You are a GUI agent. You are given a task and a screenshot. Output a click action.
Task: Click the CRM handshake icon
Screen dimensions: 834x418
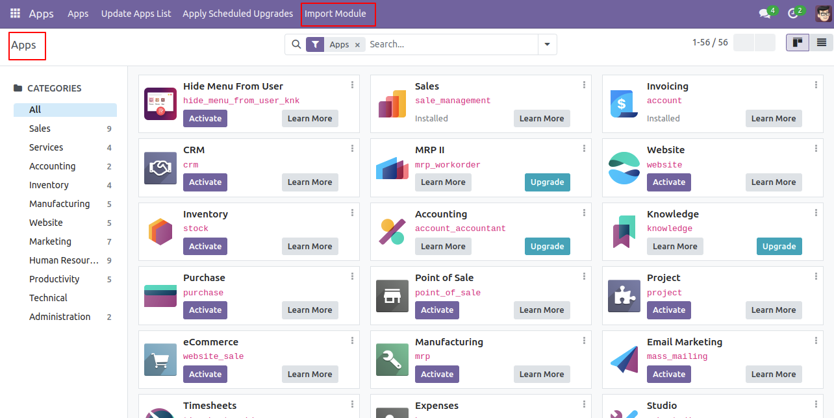160,167
